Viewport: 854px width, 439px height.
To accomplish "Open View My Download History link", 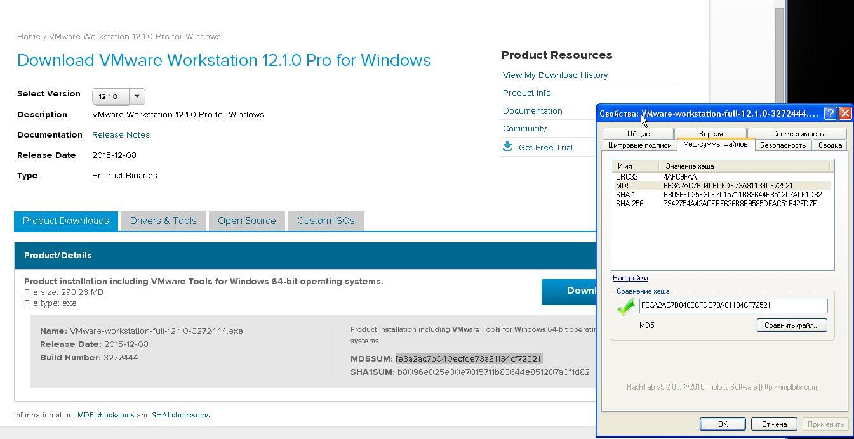I will (x=555, y=75).
